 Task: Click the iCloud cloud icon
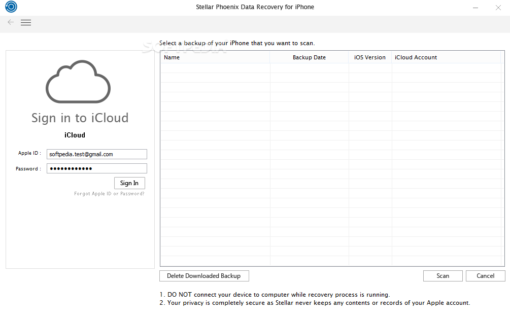click(78, 82)
